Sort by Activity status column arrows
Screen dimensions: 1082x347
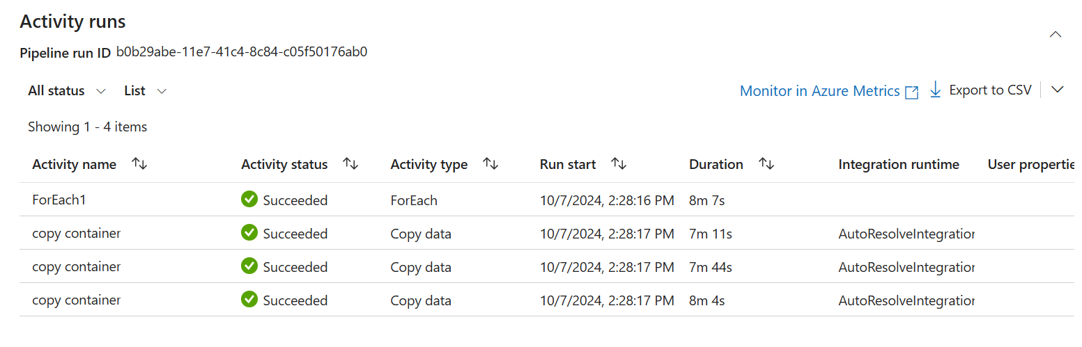[350, 164]
